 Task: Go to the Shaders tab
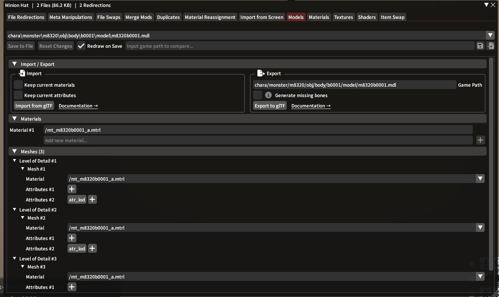[x=367, y=17]
